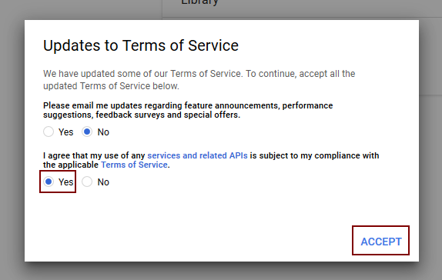The width and height of the screenshot is (442, 280).
Task: Click the Library label behind the dialog
Action: point(199,2)
